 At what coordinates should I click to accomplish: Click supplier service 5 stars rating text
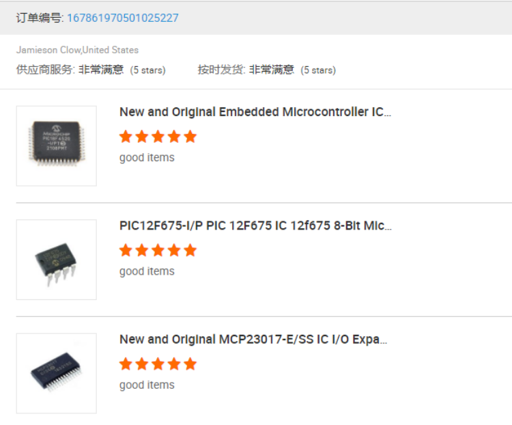(148, 70)
